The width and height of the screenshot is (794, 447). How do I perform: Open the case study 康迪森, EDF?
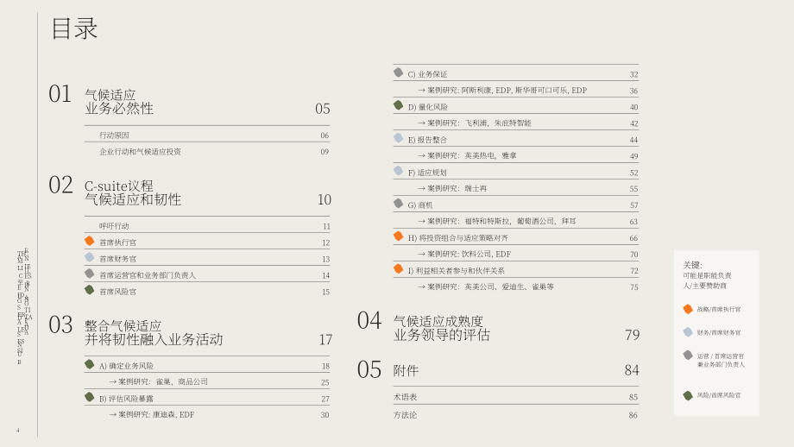click(x=152, y=414)
